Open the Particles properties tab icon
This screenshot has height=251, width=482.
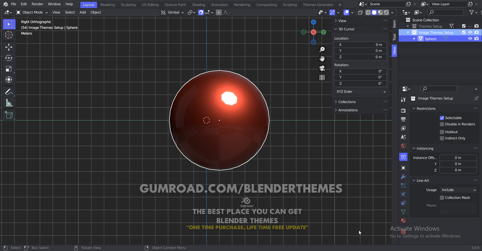tap(403, 186)
